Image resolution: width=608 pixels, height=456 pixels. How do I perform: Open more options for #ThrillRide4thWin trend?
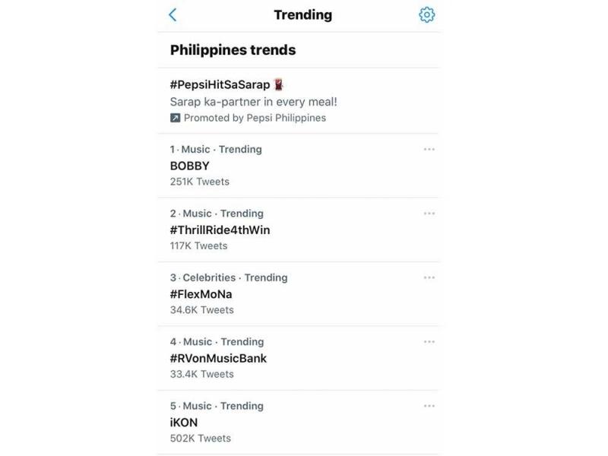coord(429,214)
